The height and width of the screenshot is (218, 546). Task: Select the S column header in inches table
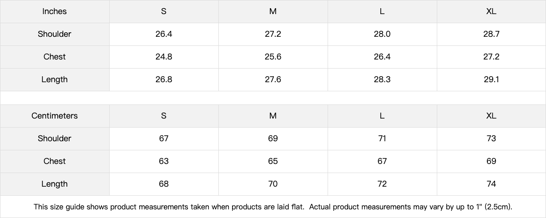pyautogui.click(x=164, y=11)
